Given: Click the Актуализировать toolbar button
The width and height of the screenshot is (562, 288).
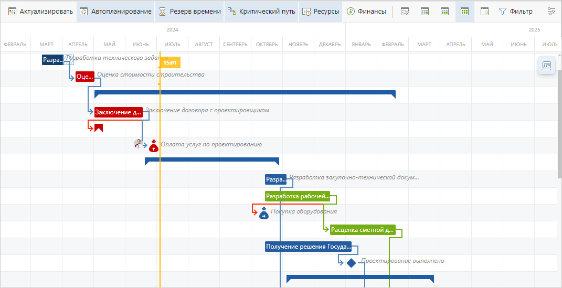Looking at the screenshot, I should pyautogui.click(x=40, y=12).
